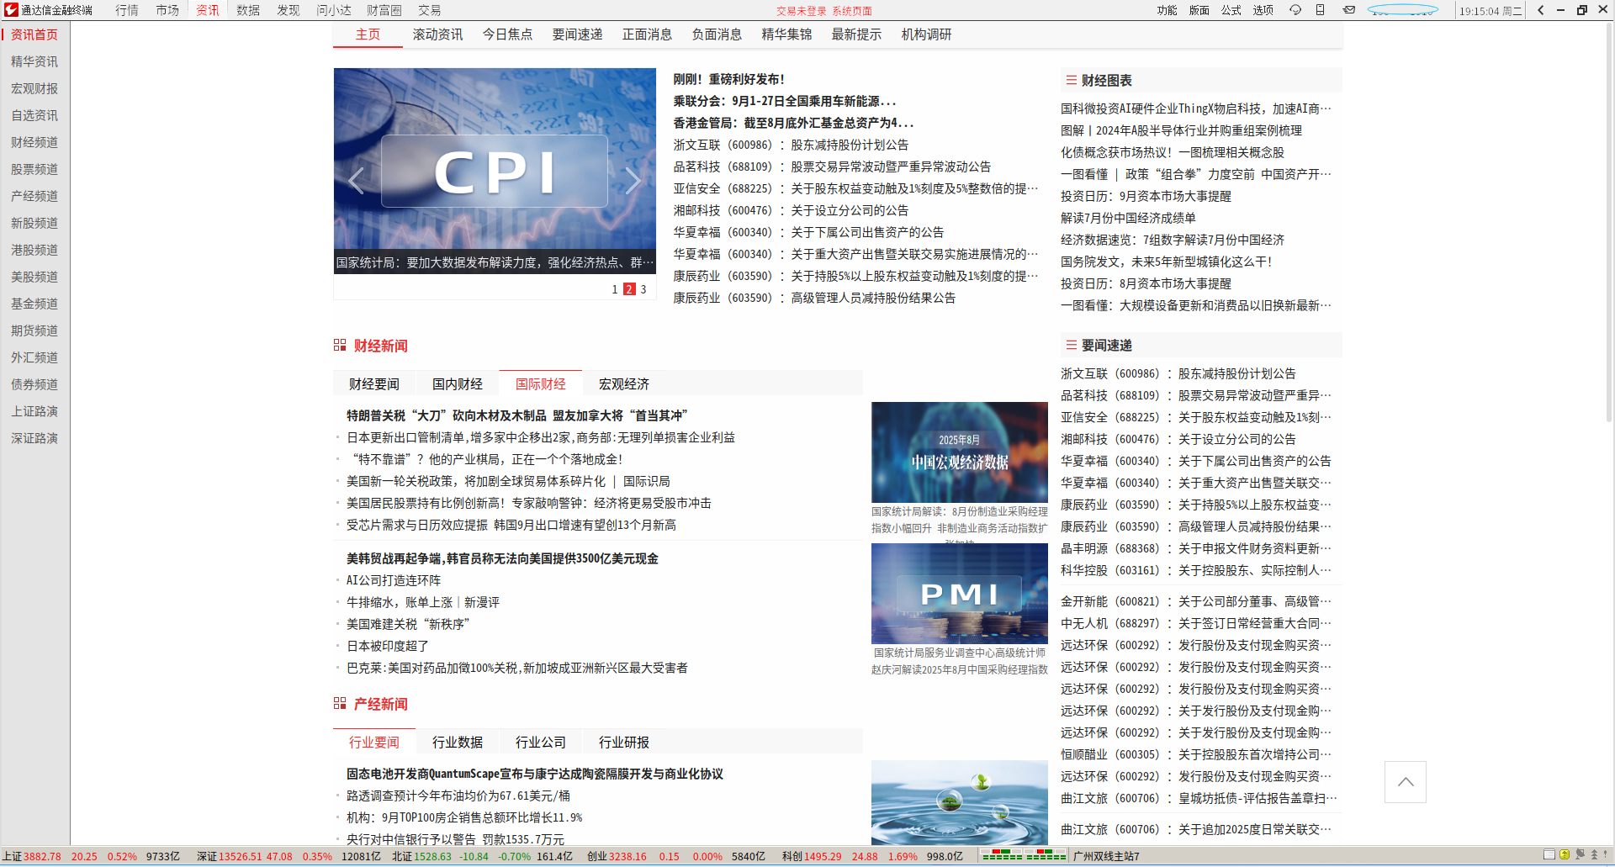The image size is (1615, 867).
Task: Open the customer service headset icon
Action: (1295, 10)
